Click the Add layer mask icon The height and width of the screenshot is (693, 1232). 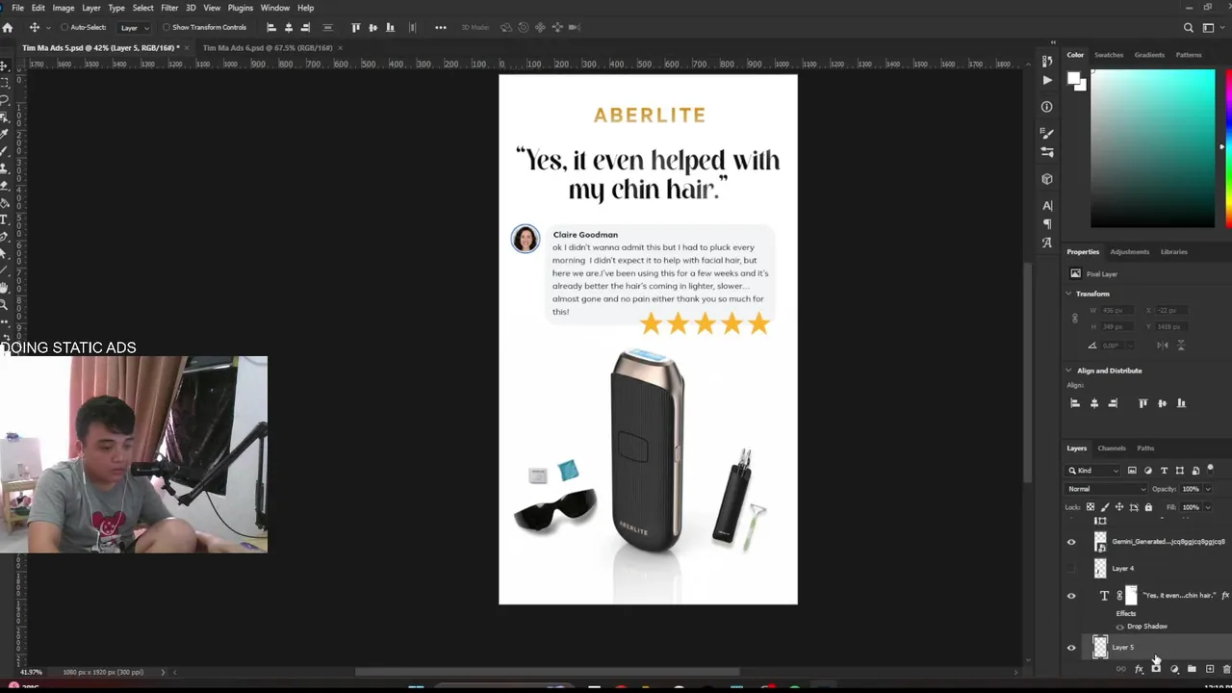point(1156,669)
